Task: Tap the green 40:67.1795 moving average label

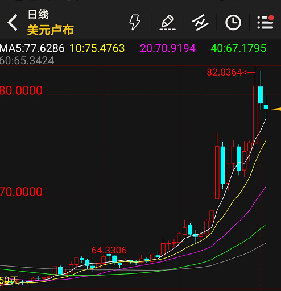Action: tap(238, 48)
